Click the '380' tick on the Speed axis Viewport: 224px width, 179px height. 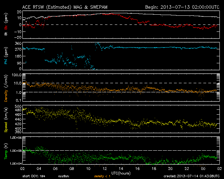click(x=18, y=132)
